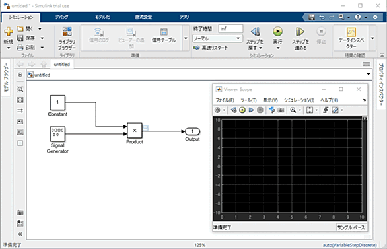This screenshot has width=387, height=249.
Task: Open the モデル ブラウザー side panel
Action: tap(6, 77)
